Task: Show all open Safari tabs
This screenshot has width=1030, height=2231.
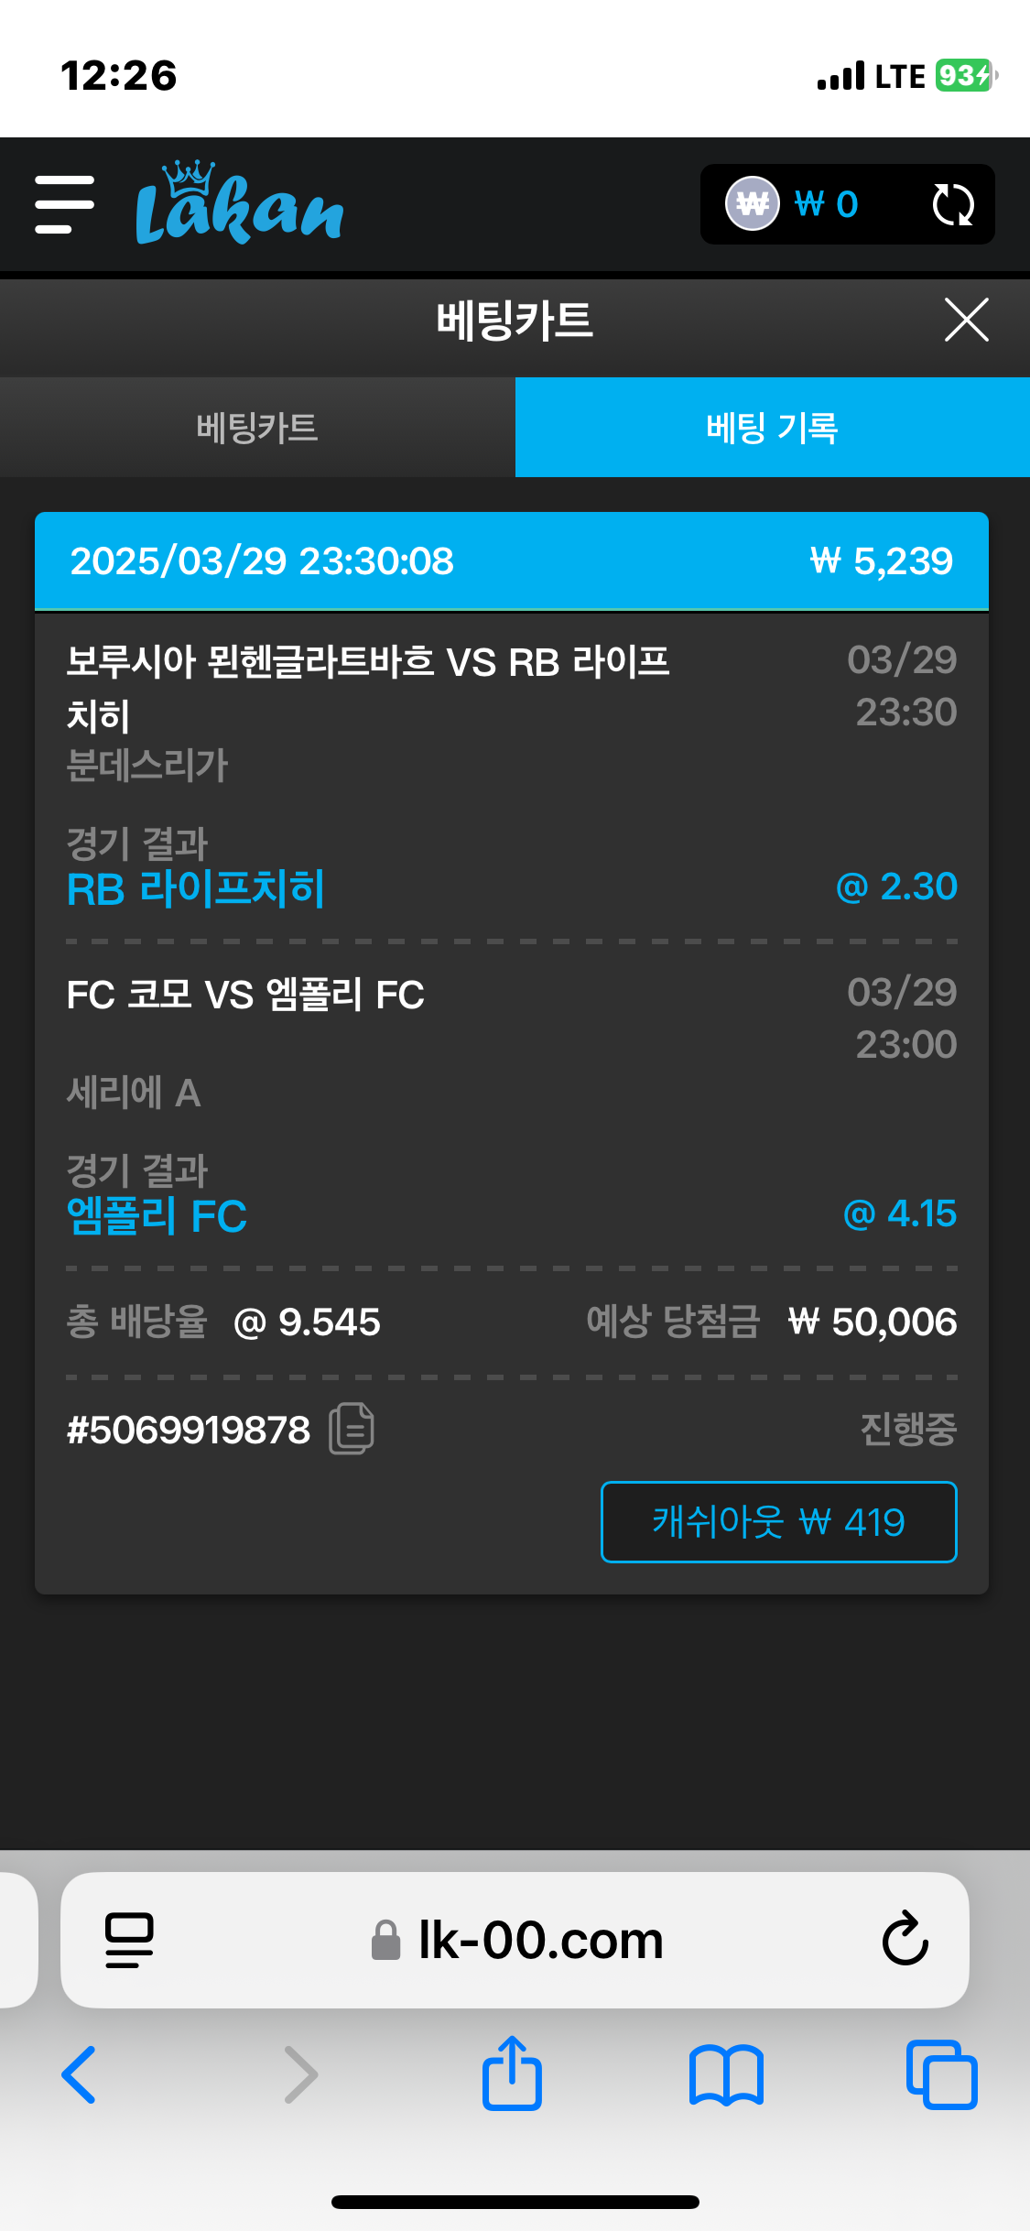Action: [x=941, y=2074]
